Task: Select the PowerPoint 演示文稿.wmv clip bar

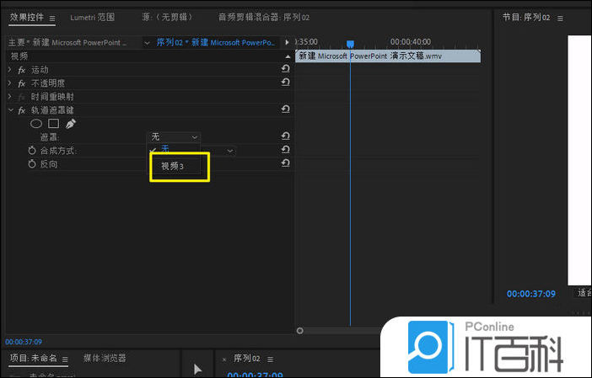Action: click(x=388, y=56)
